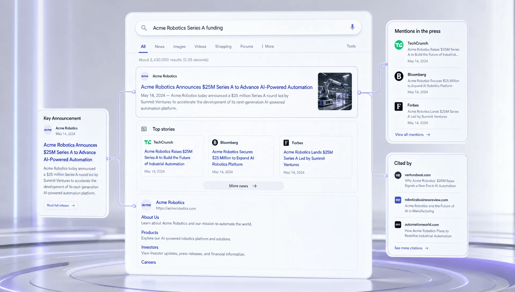The image size is (515, 292).
Task: Open search Tools
Action: click(x=351, y=46)
